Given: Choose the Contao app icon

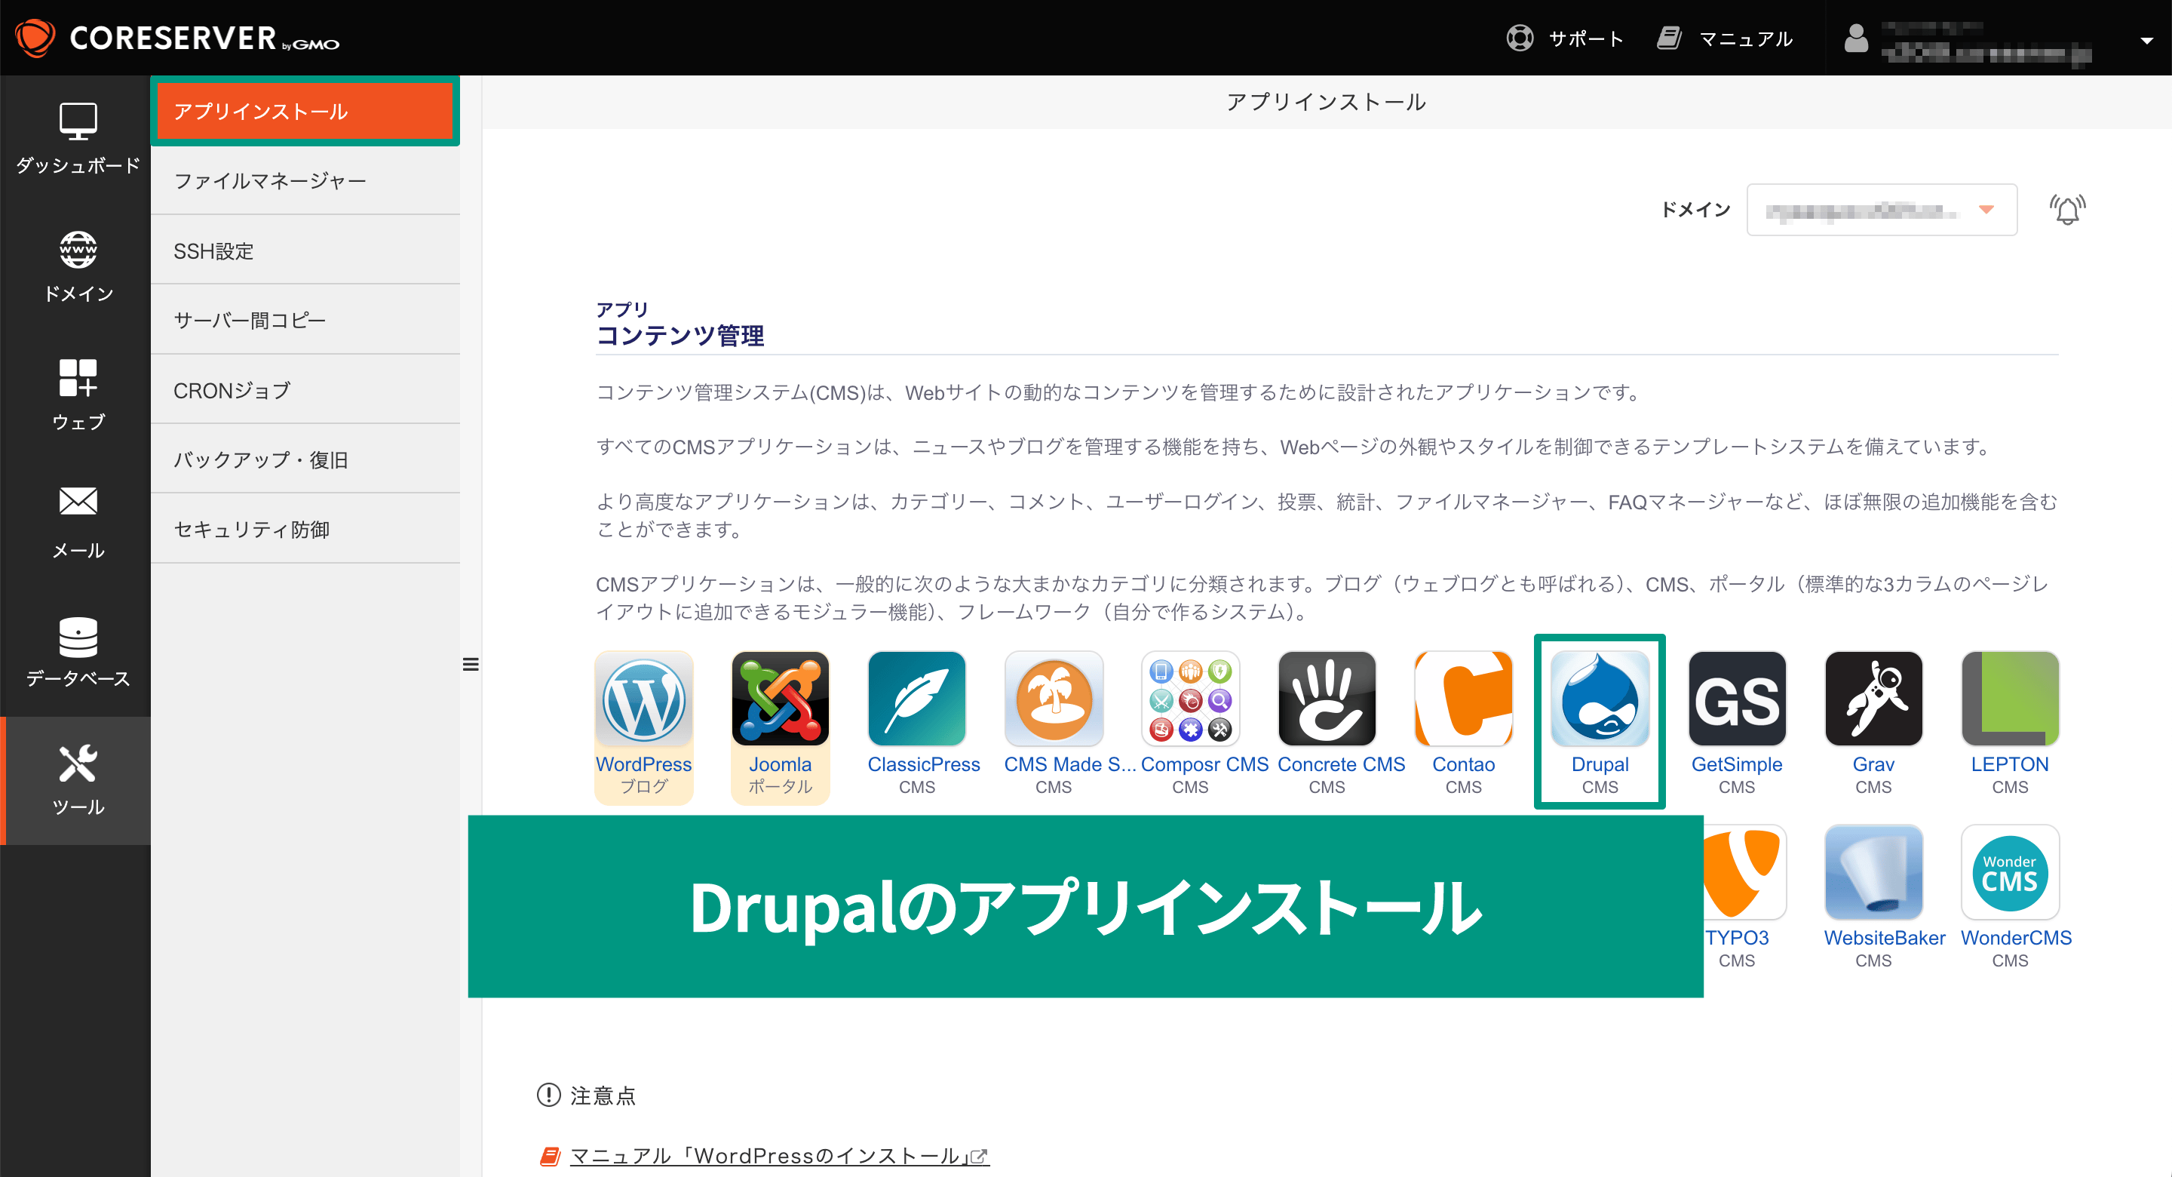Looking at the screenshot, I should (1464, 699).
